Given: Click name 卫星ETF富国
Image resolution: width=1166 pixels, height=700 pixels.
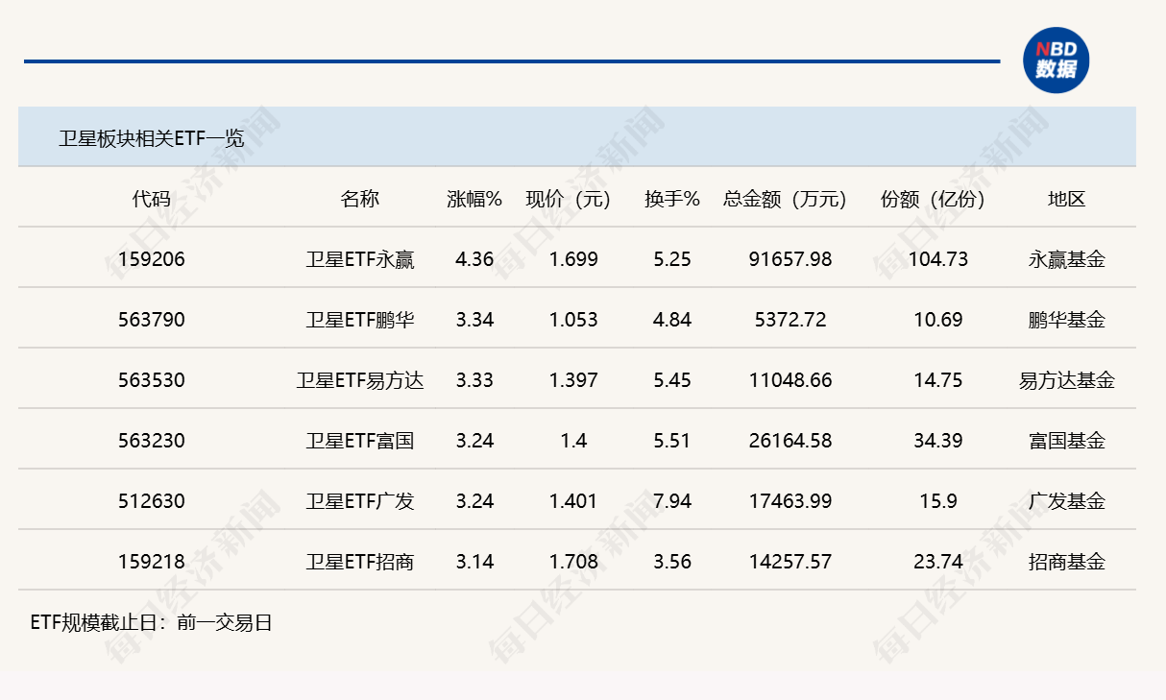Looking at the screenshot, I should [360, 441].
